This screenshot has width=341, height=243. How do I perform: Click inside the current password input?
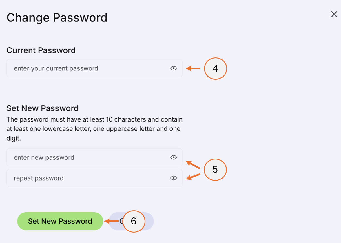87,68
